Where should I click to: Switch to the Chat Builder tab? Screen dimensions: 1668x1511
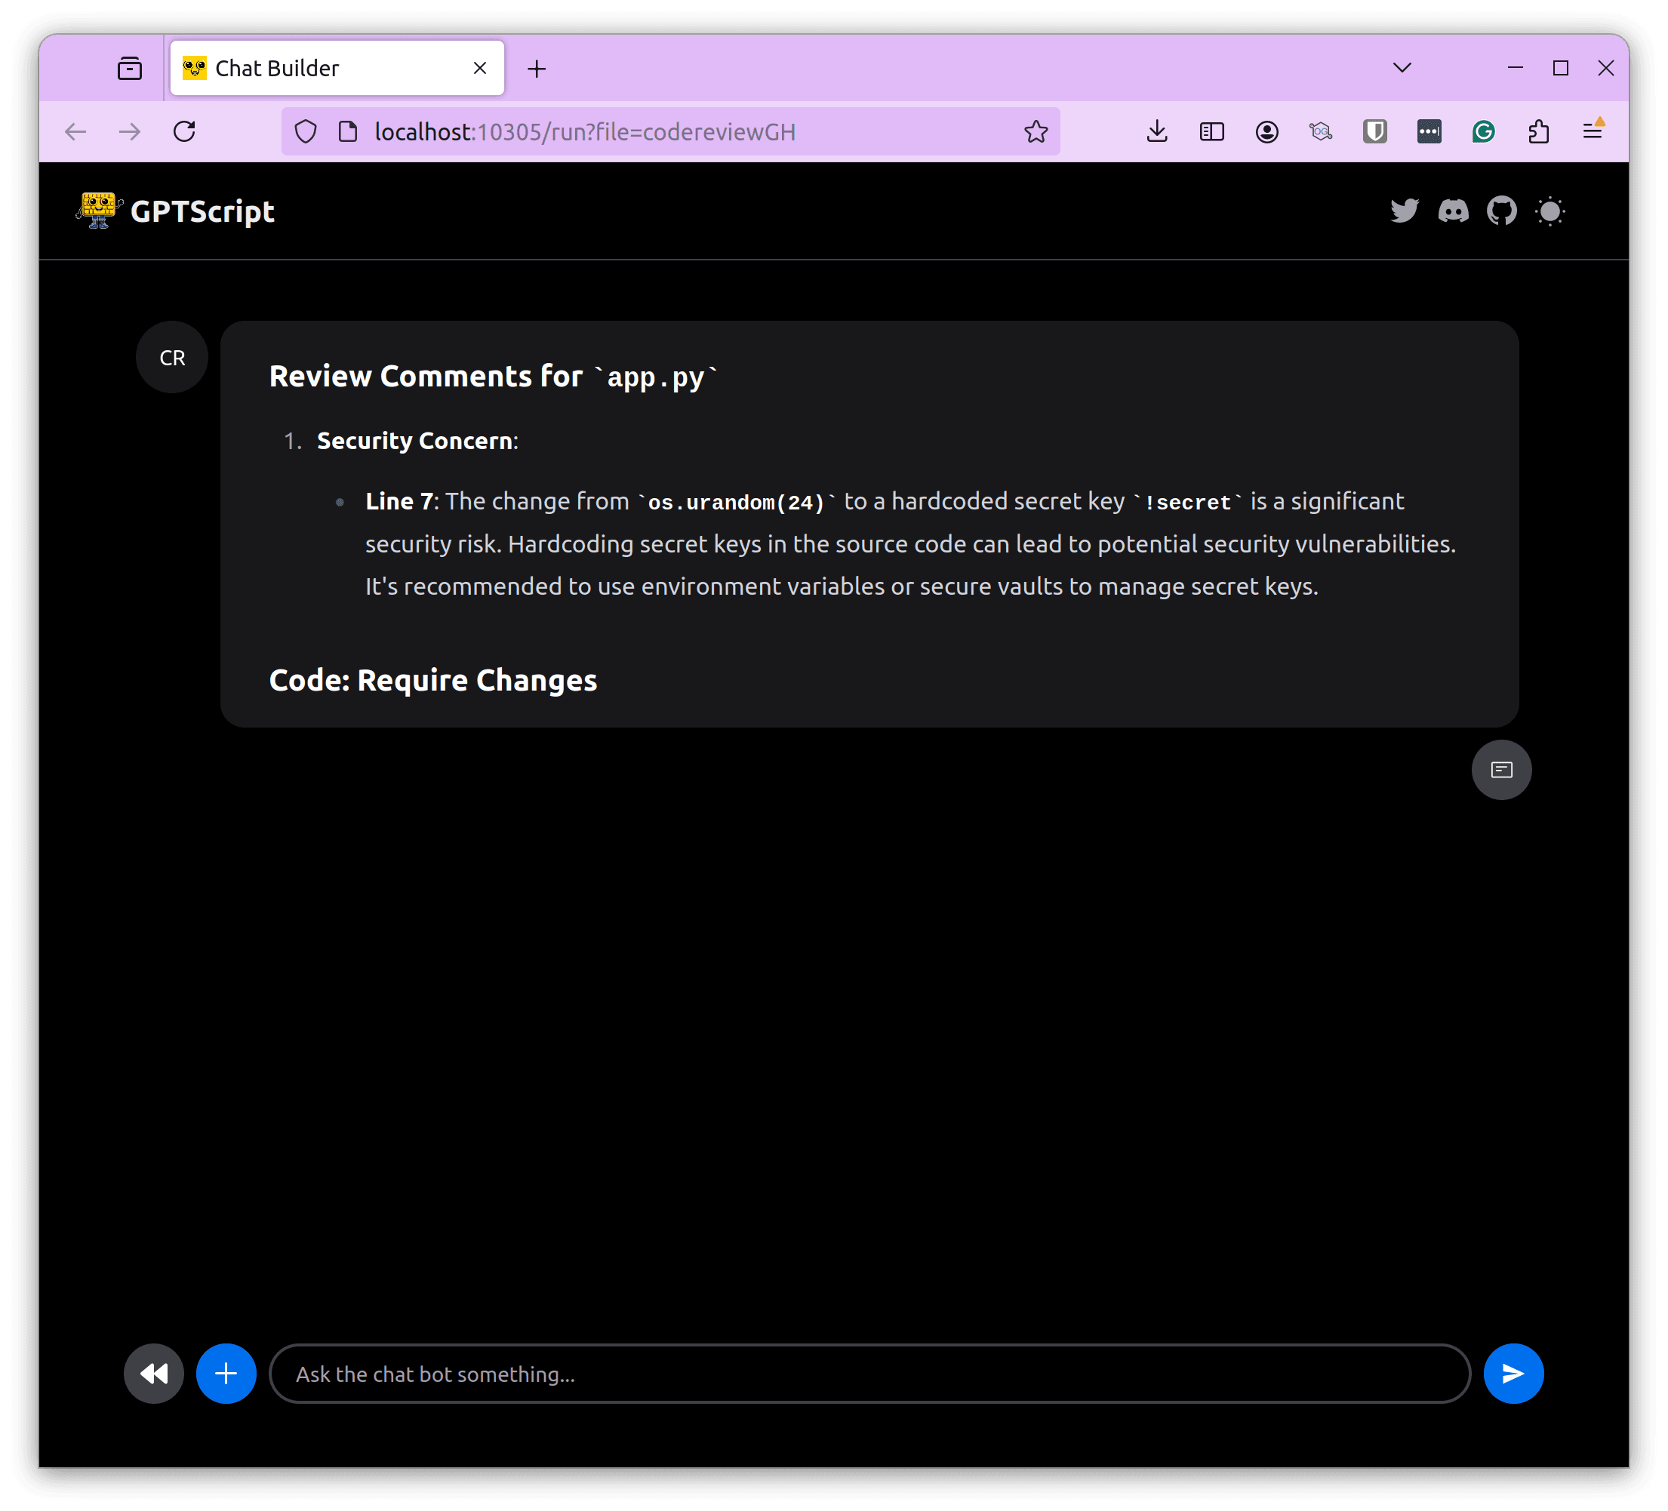coord(337,68)
